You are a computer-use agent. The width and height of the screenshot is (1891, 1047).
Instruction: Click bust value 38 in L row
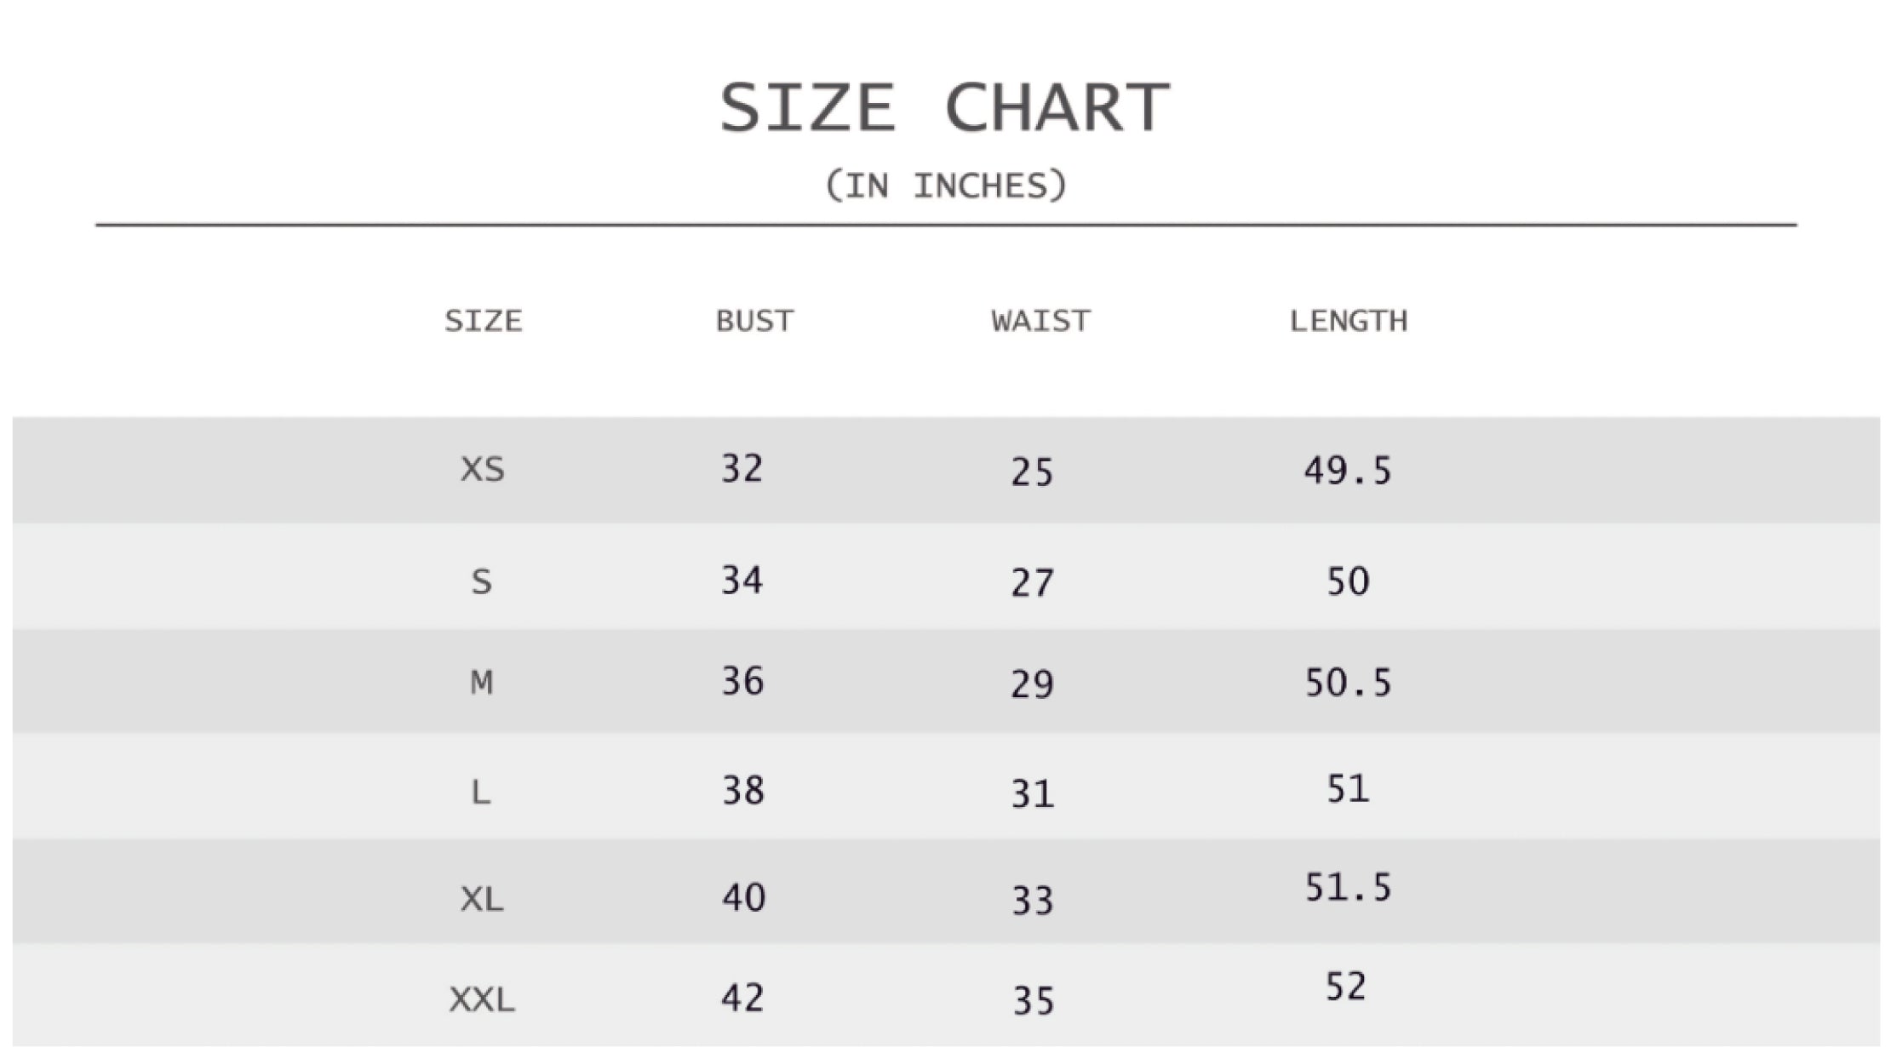point(742,791)
